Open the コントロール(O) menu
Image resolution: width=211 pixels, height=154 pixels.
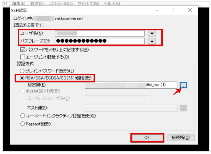click(60, 3)
